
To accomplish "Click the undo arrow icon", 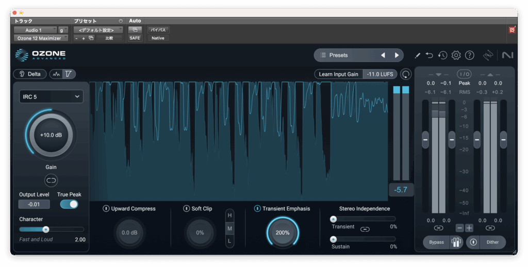I will pos(430,55).
